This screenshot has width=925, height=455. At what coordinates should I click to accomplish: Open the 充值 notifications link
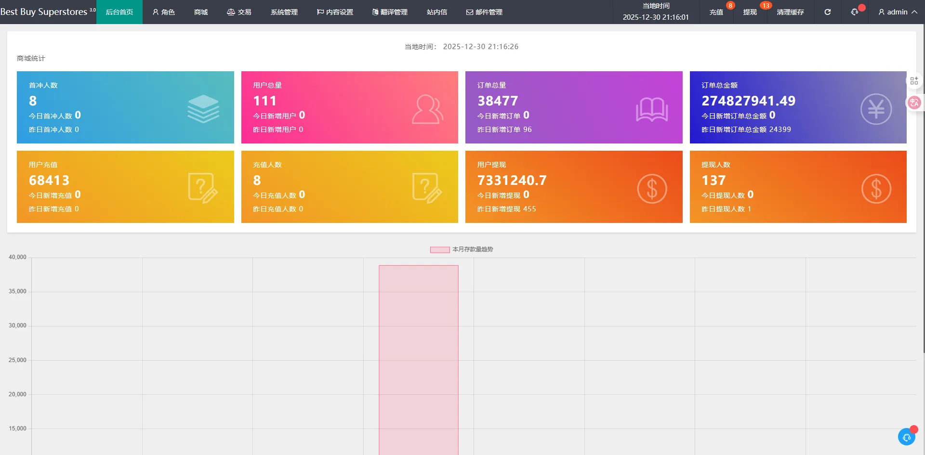pos(716,12)
